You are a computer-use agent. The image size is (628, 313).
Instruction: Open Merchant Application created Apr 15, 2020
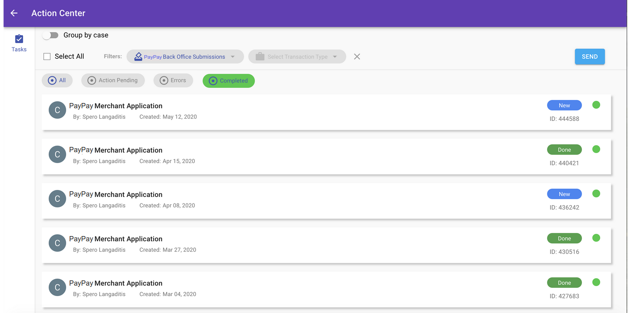327,156
